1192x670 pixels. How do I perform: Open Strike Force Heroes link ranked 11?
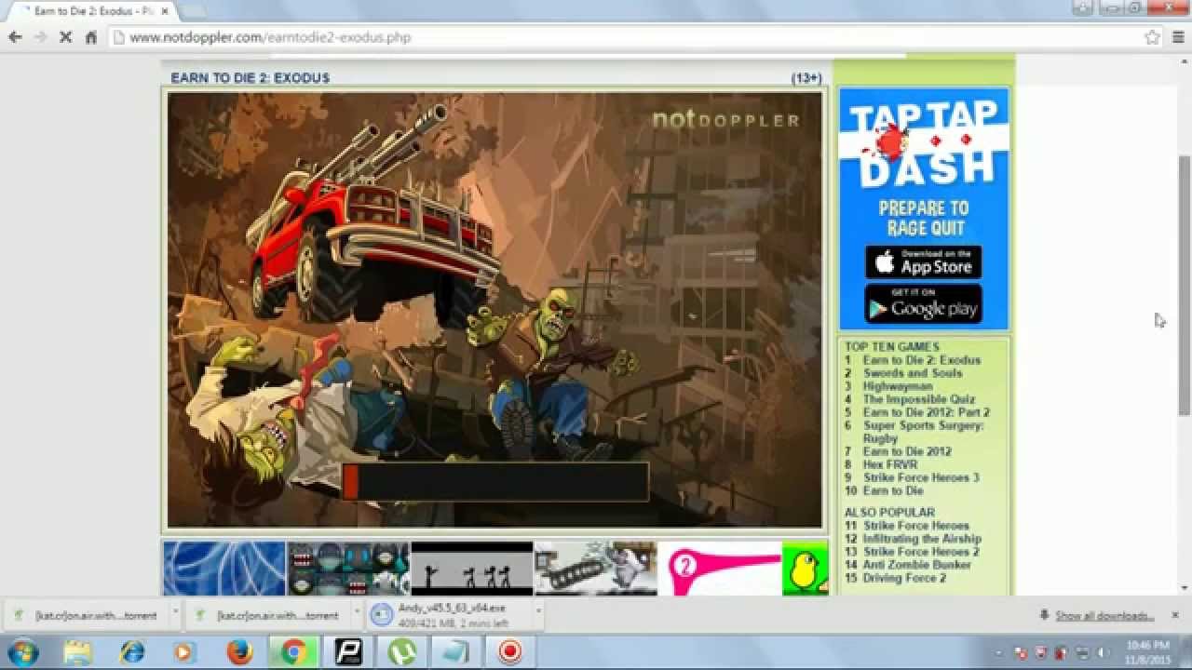(x=915, y=526)
